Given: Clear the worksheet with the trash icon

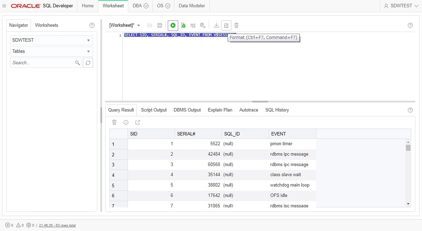Looking at the screenshot, I should tap(236, 25).
